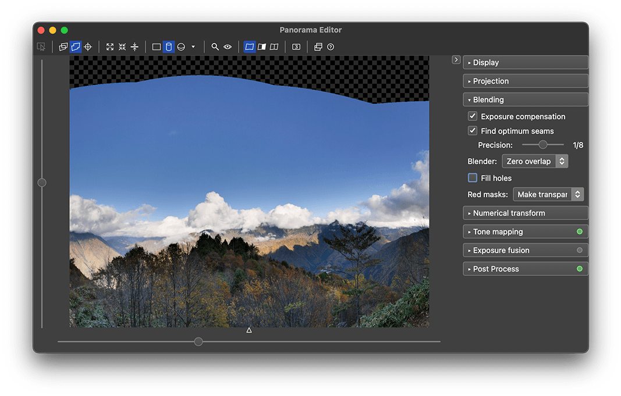Select the cylindrical projection icon
Image resolution: width=621 pixels, height=396 pixels.
point(169,47)
